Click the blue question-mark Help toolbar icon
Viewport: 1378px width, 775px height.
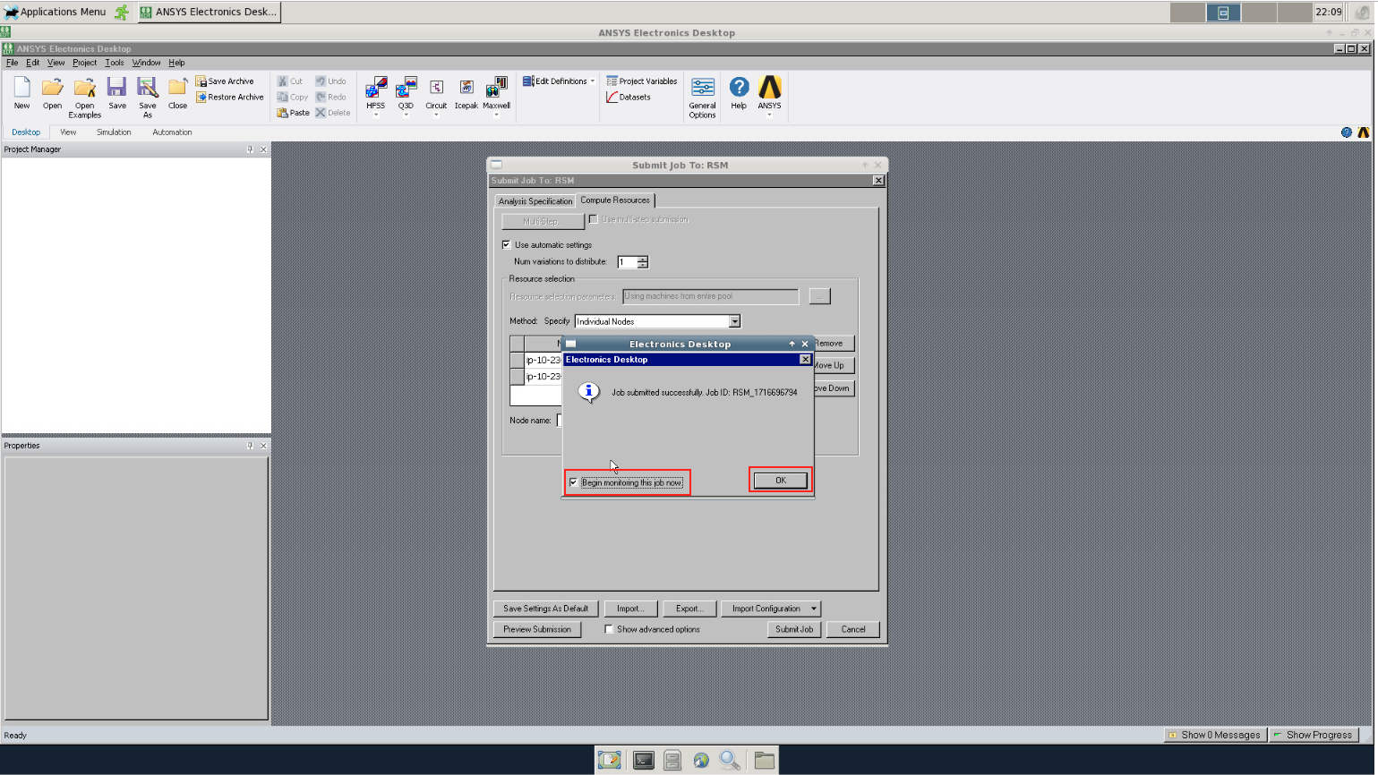click(x=739, y=87)
